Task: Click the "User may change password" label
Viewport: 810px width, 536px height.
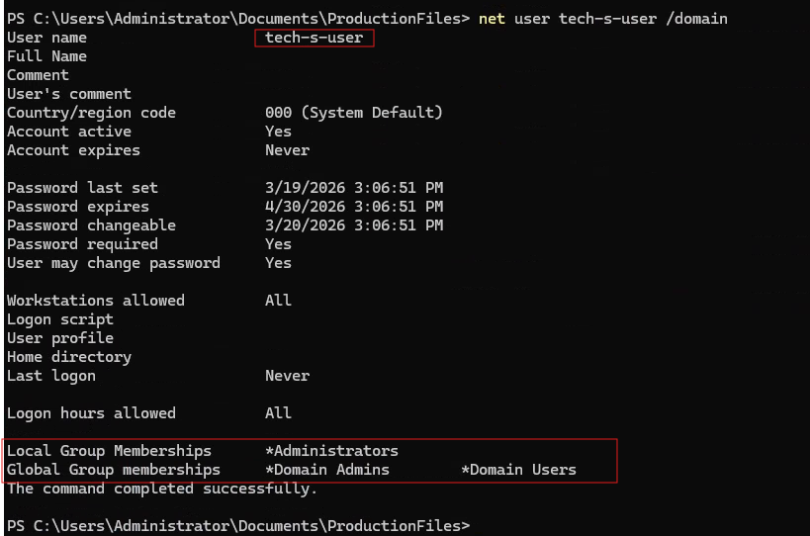Action: point(114,263)
